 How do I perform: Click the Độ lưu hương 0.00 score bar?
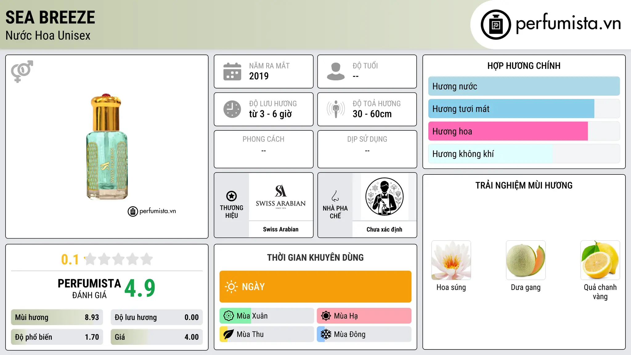157,317
